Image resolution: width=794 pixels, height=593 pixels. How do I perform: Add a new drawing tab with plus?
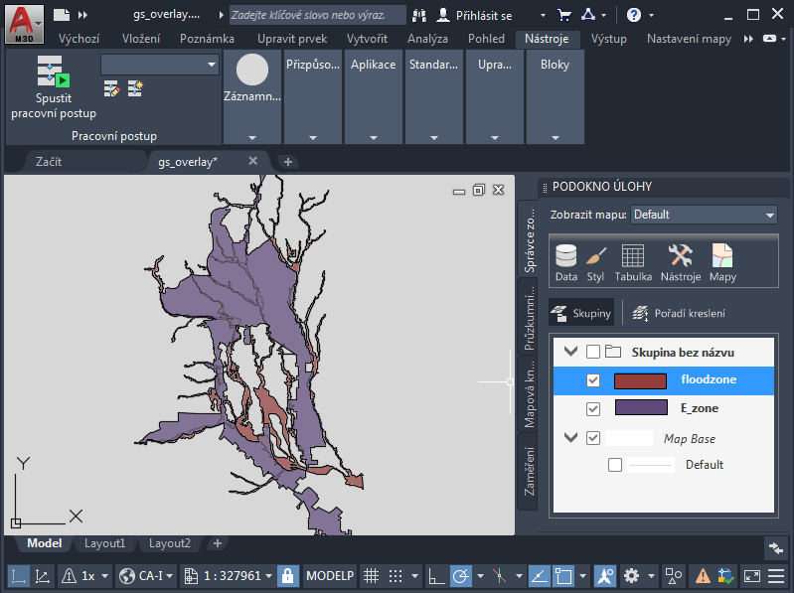point(287,162)
